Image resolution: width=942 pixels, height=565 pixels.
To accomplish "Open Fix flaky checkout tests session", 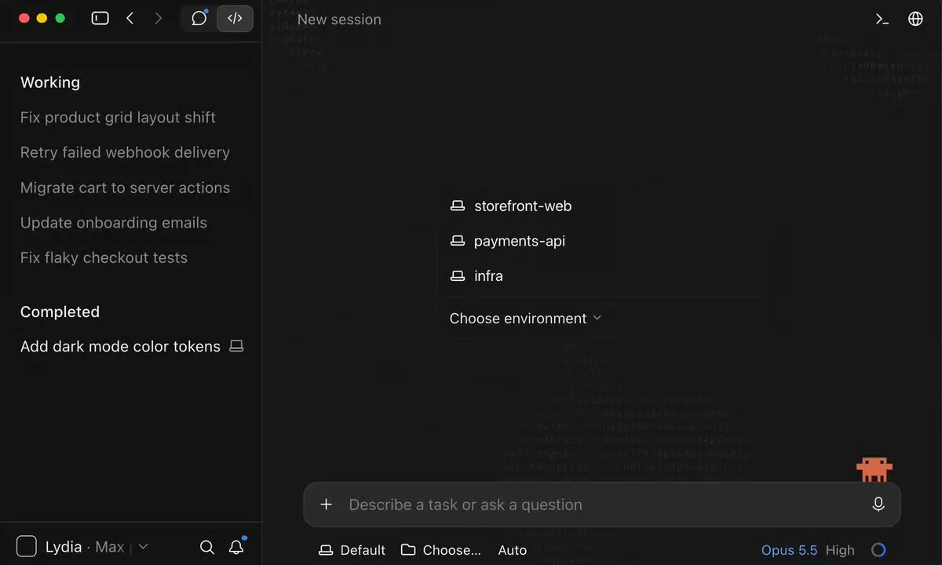I will [104, 257].
